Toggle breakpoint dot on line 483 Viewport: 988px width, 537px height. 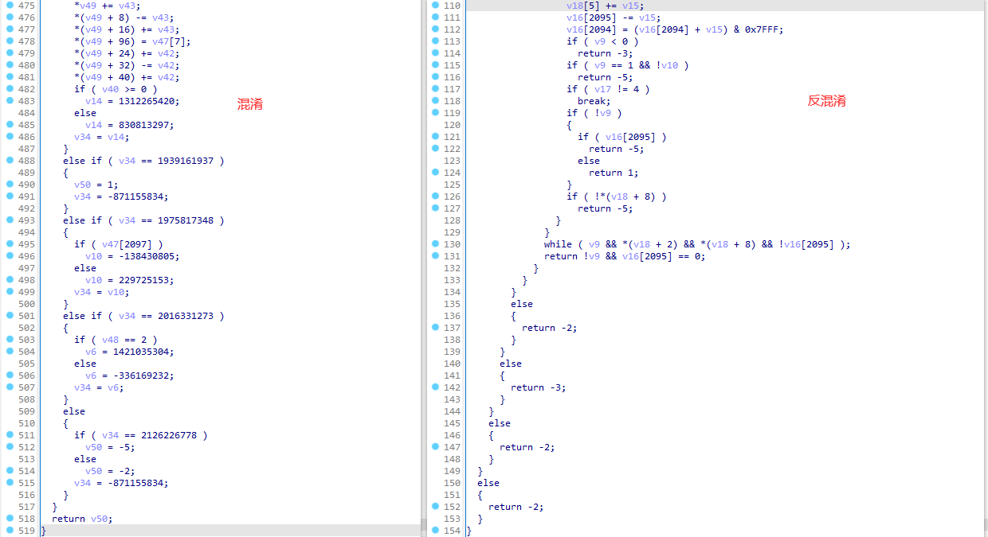pyautogui.click(x=9, y=101)
